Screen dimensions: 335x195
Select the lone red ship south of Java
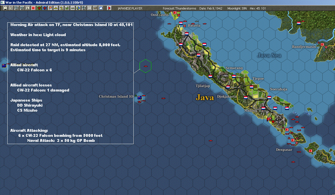coord(211,141)
